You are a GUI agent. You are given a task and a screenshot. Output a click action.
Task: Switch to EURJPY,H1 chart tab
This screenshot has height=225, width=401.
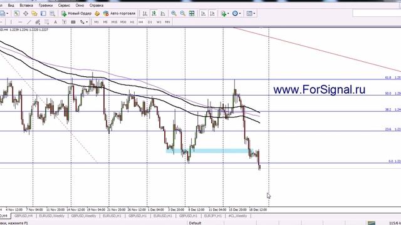tap(213, 216)
